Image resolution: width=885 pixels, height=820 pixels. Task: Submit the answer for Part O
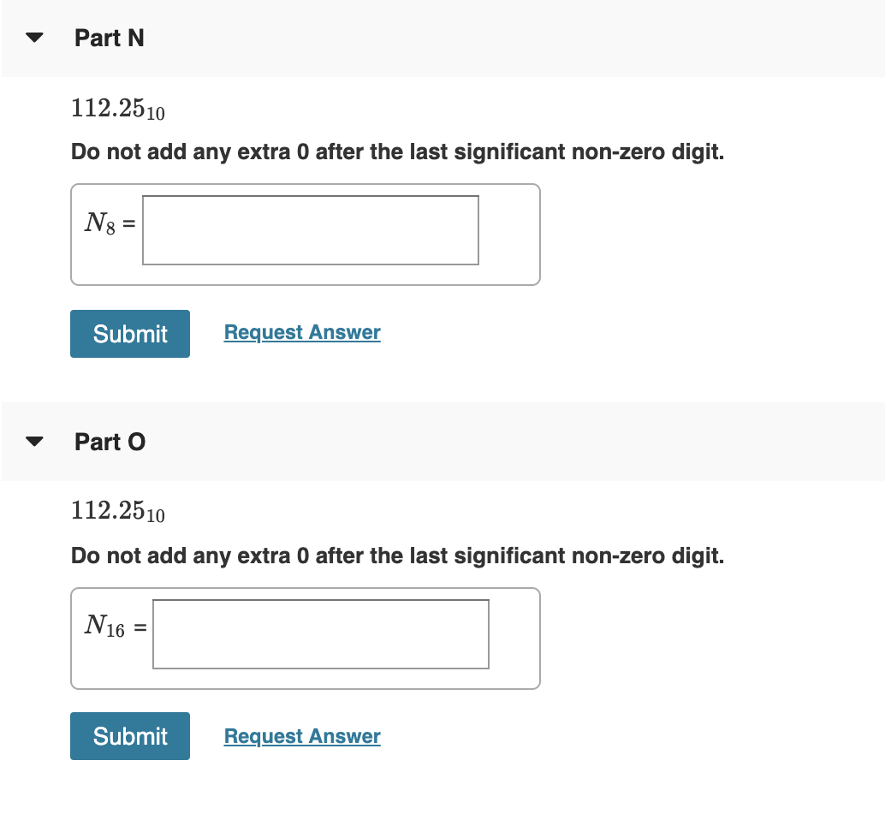tap(129, 735)
